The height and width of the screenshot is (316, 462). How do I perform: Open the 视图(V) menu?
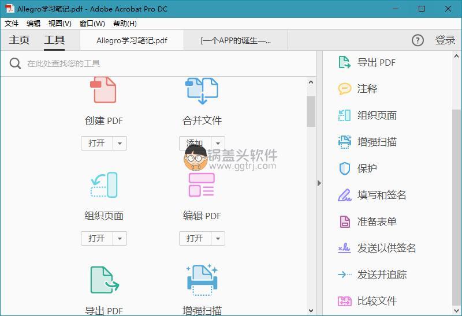(x=60, y=24)
